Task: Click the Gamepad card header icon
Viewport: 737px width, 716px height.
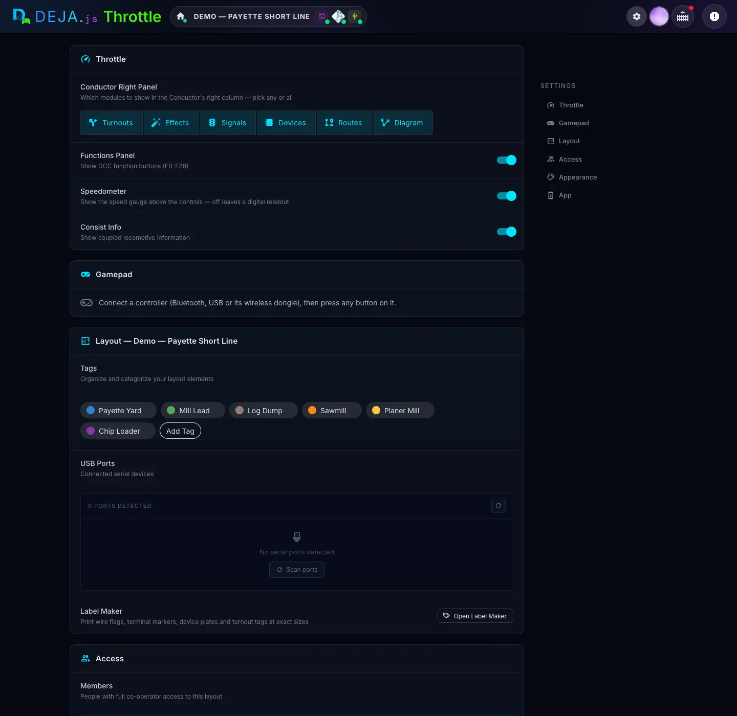Action: [x=85, y=275]
